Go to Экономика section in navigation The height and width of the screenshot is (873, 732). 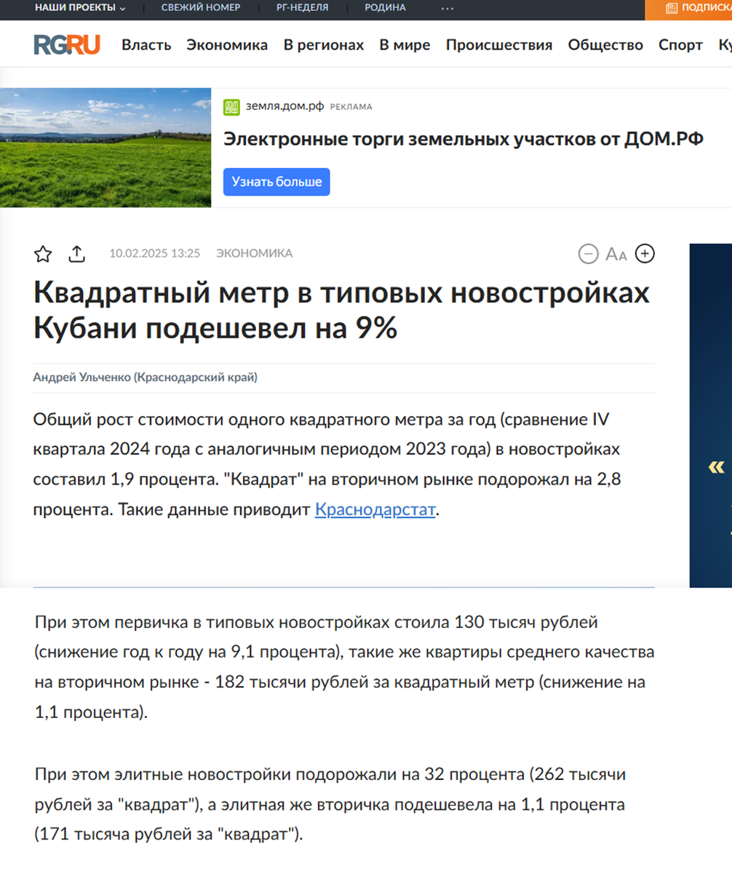pyautogui.click(x=227, y=45)
